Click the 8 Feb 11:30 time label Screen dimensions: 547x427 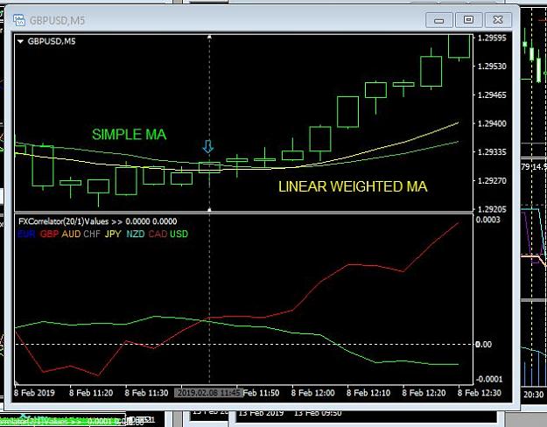pos(146,393)
